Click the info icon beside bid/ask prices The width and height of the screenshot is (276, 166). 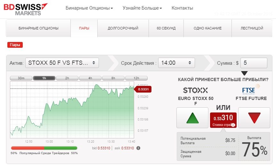(138, 148)
